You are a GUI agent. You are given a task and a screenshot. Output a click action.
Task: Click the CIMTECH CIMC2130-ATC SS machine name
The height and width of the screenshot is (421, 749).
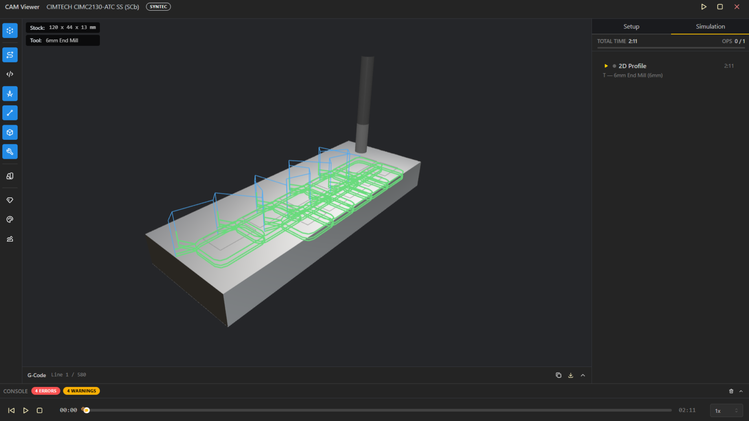[x=93, y=7]
